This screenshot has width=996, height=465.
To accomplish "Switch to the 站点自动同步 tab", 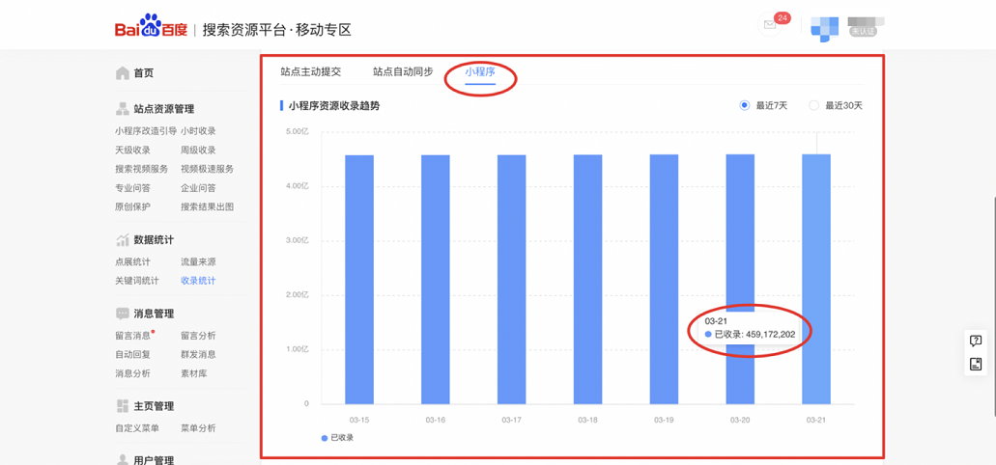I will click(x=403, y=72).
